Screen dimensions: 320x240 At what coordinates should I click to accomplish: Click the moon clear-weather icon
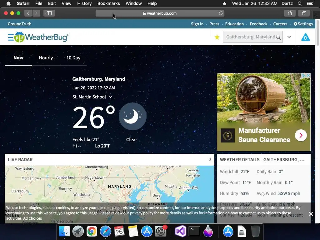[132, 116]
